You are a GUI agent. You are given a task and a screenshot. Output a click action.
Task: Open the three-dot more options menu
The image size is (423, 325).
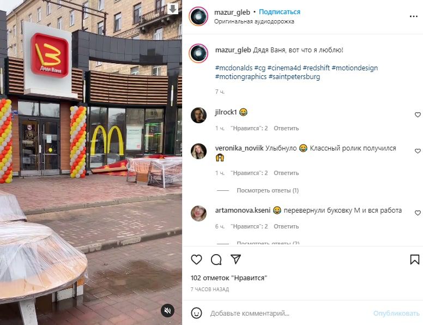414,16
